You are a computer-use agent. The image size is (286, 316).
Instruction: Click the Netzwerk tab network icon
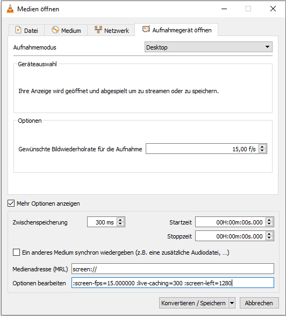pos(98,30)
